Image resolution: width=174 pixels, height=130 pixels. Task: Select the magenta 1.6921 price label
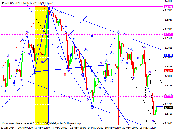point(169,34)
